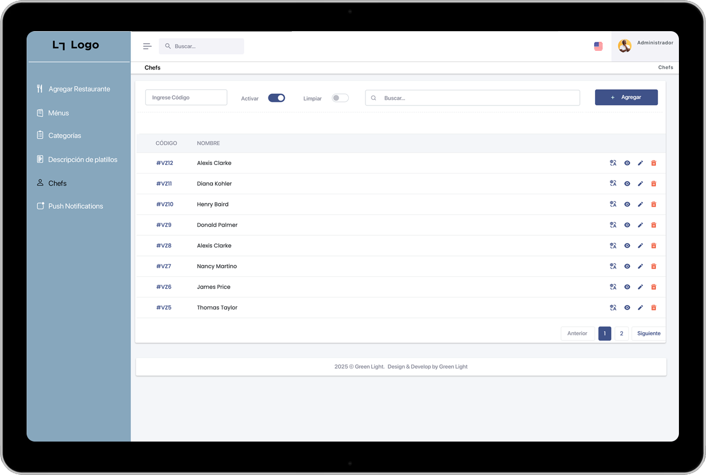Viewport: 706px width, 475px height.
Task: Open Agregar Restaurante in sidebar
Action: tap(79, 89)
